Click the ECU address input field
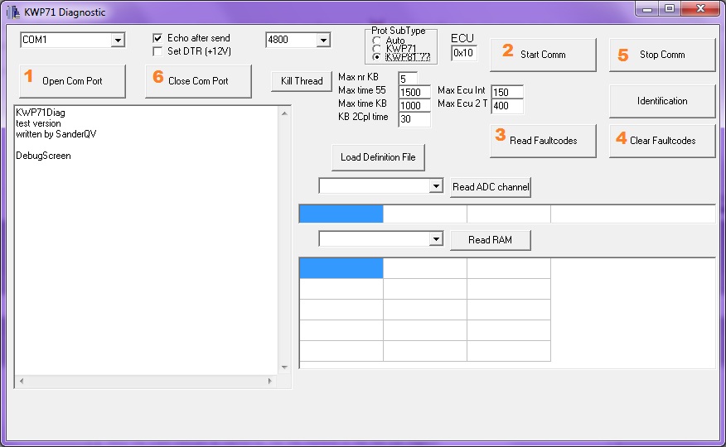726x447 pixels. point(464,53)
